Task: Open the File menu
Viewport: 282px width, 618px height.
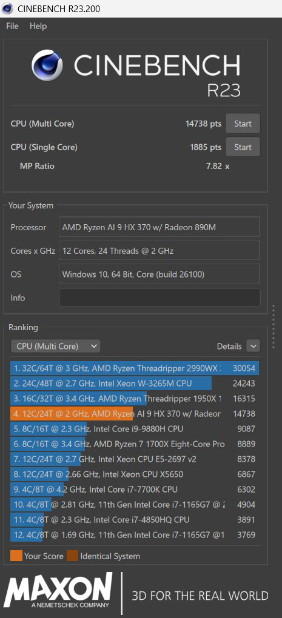Action: pyautogui.click(x=12, y=26)
